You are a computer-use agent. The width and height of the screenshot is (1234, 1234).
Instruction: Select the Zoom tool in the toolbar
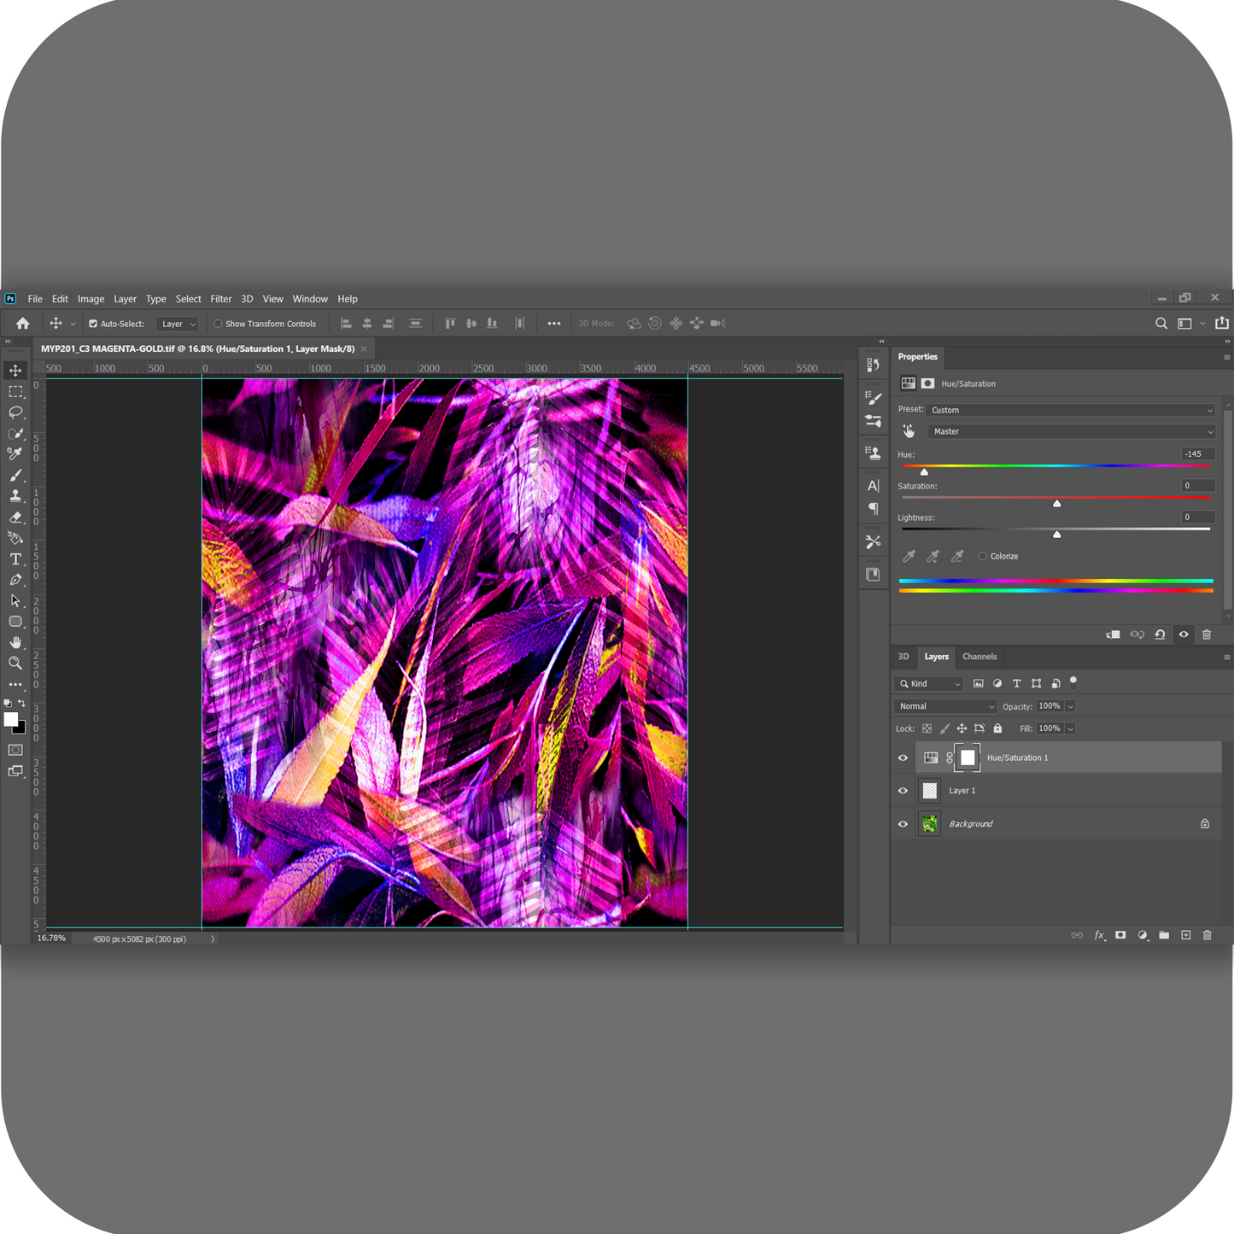click(15, 663)
